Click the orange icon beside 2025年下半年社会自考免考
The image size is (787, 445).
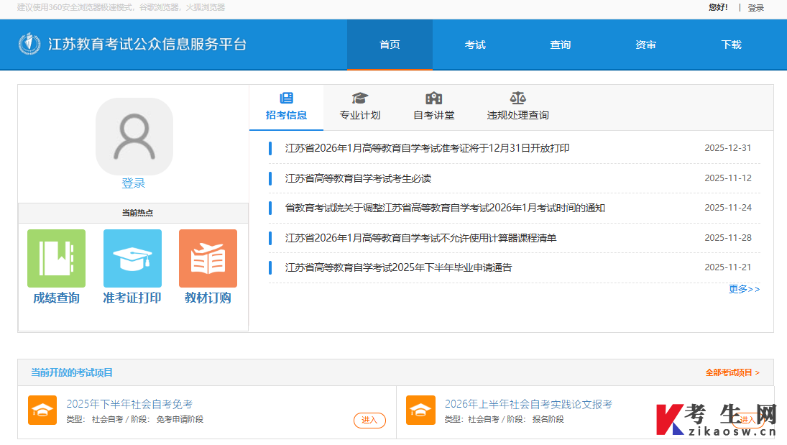click(x=42, y=410)
